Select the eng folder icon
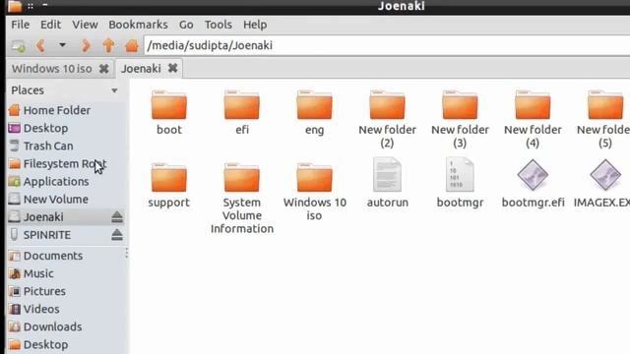This screenshot has width=630, height=354. [315, 105]
